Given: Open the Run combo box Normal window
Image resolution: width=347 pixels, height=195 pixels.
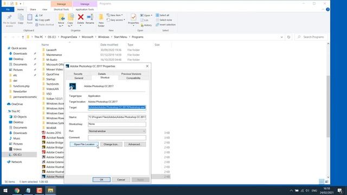Looking at the screenshot, I should (117, 131).
